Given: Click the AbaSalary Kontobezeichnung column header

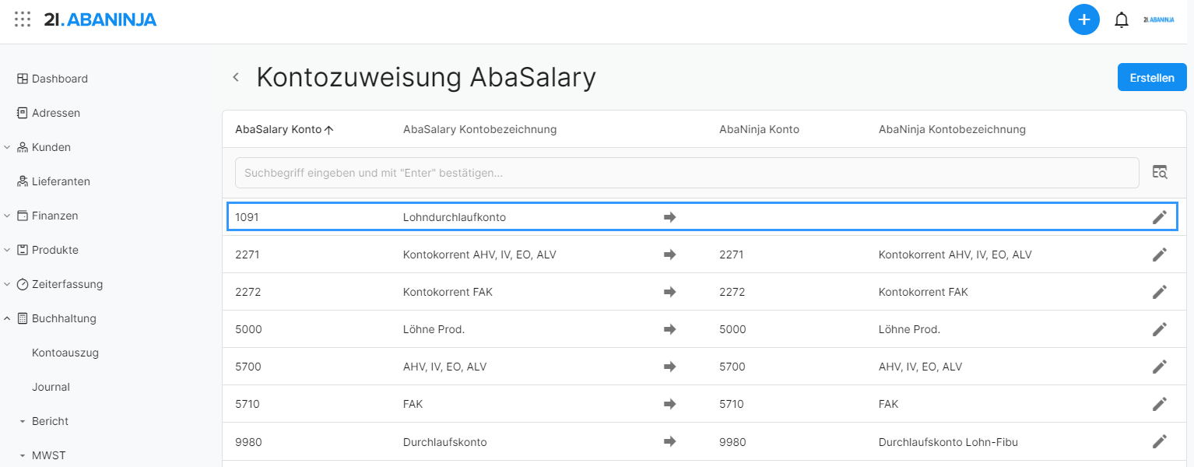Looking at the screenshot, I should pyautogui.click(x=479, y=129).
